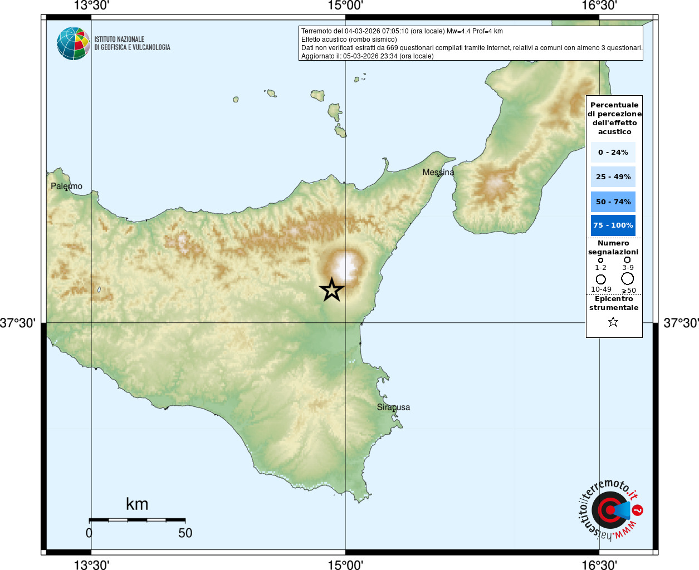Screen dimensions: 699x570
Task: Click the Istituto Nazionale di Geofisica text
Action: pyautogui.click(x=132, y=43)
